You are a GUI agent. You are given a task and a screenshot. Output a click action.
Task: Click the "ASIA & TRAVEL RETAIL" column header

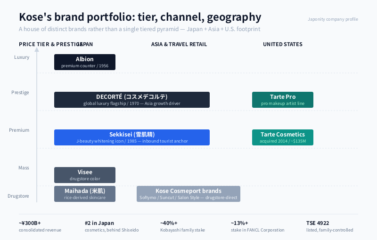tap(179, 44)
